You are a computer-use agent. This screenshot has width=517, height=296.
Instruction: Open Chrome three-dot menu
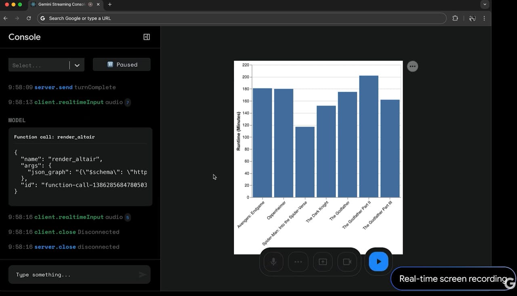(484, 18)
